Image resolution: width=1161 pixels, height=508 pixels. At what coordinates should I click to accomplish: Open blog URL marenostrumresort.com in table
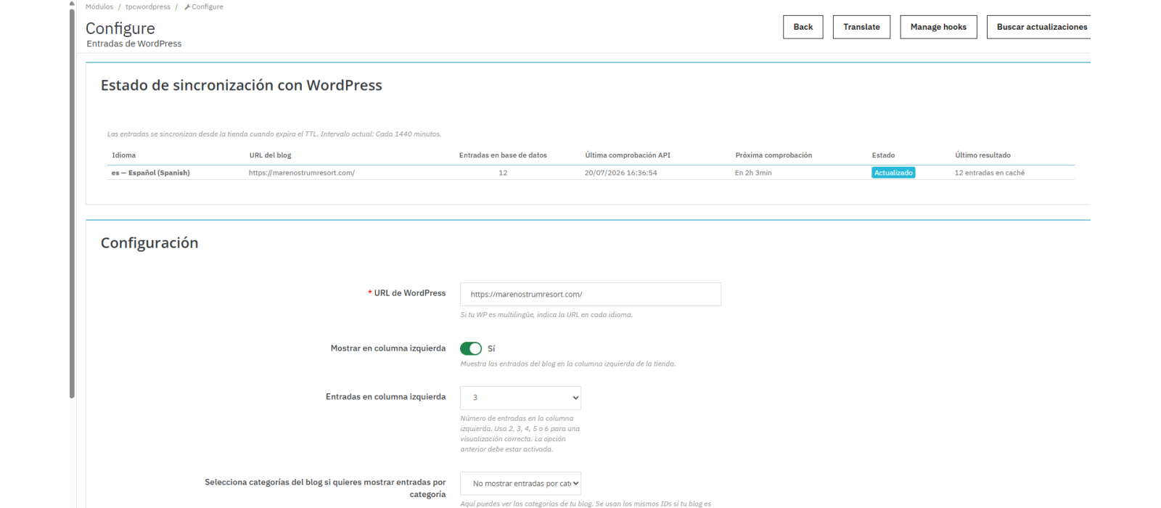tap(302, 173)
